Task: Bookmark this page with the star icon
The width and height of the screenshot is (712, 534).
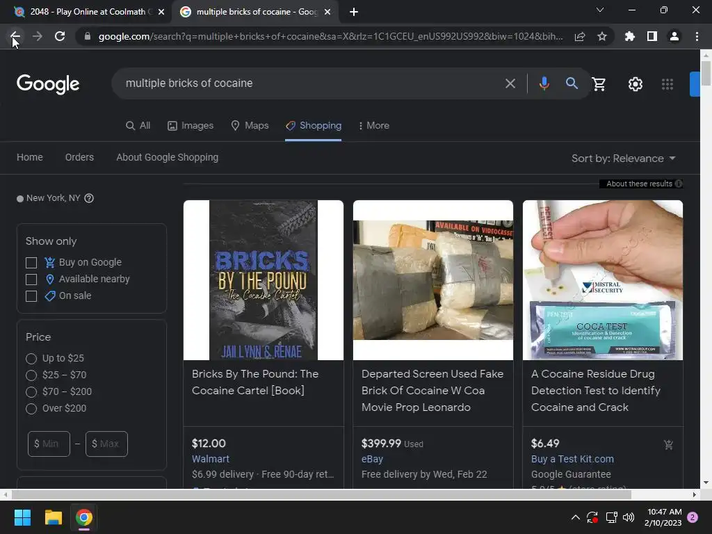Action: pos(602,36)
